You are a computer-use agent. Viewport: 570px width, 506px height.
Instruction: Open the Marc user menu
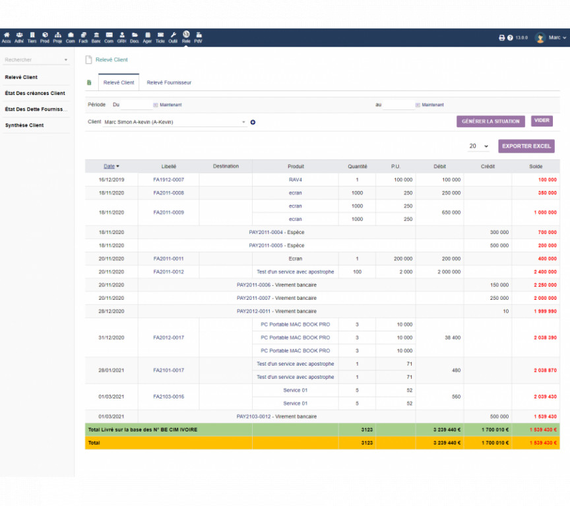[550, 38]
